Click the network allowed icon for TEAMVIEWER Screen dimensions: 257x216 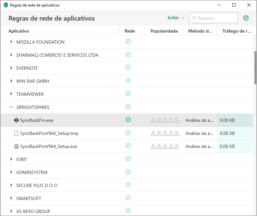coord(128,94)
